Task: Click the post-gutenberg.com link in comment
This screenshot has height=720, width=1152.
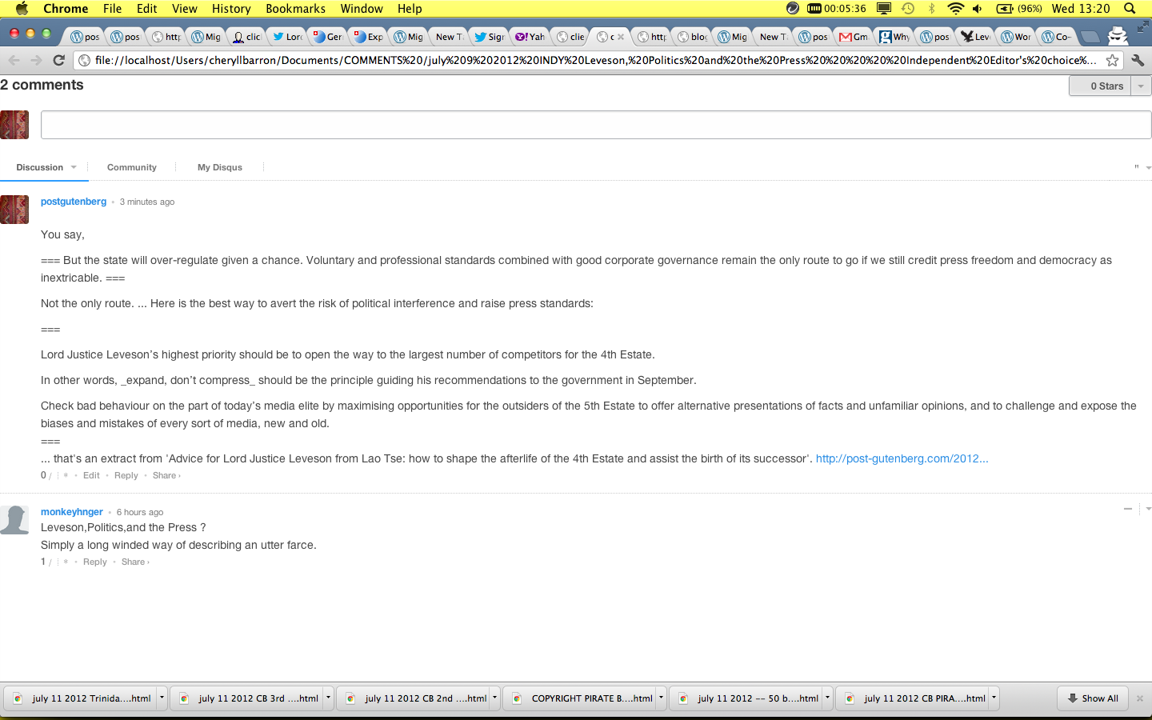Action: (902, 458)
